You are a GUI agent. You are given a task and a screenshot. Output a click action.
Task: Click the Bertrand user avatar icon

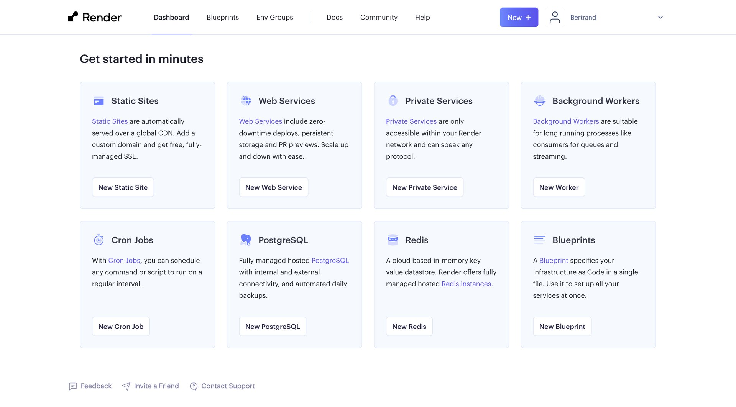[x=555, y=17]
